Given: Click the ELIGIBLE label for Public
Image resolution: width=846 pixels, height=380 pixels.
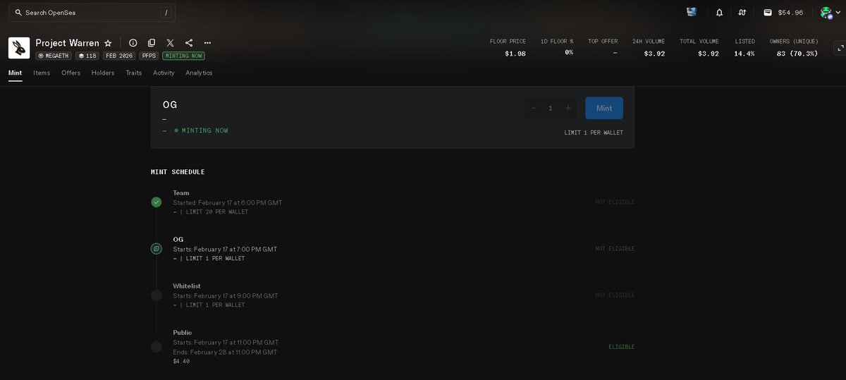Looking at the screenshot, I should (x=622, y=347).
